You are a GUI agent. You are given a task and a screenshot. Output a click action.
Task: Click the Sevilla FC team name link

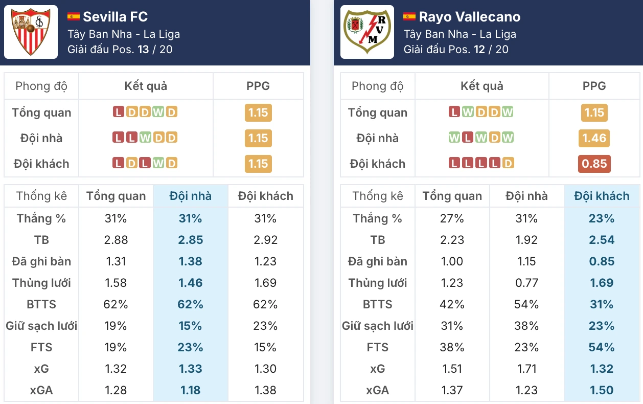(x=114, y=16)
